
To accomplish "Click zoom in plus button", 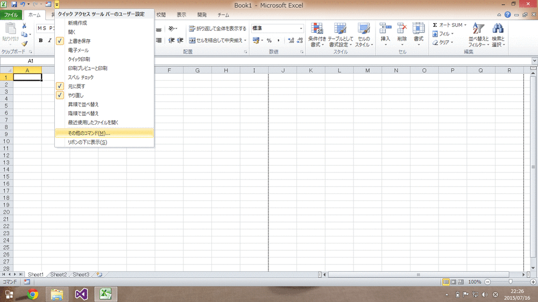I will coord(533,282).
